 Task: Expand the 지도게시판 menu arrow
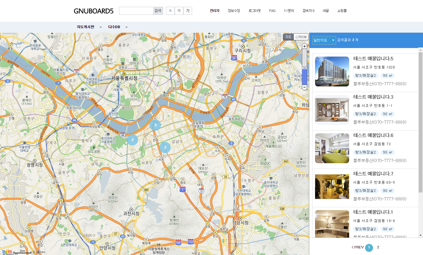click(x=101, y=27)
